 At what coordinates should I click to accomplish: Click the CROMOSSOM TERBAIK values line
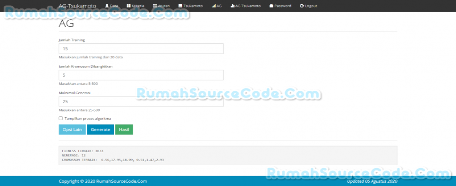coord(113,160)
